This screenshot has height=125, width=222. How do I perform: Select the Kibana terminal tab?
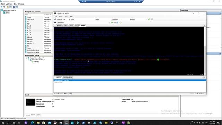[x=83, y=25]
